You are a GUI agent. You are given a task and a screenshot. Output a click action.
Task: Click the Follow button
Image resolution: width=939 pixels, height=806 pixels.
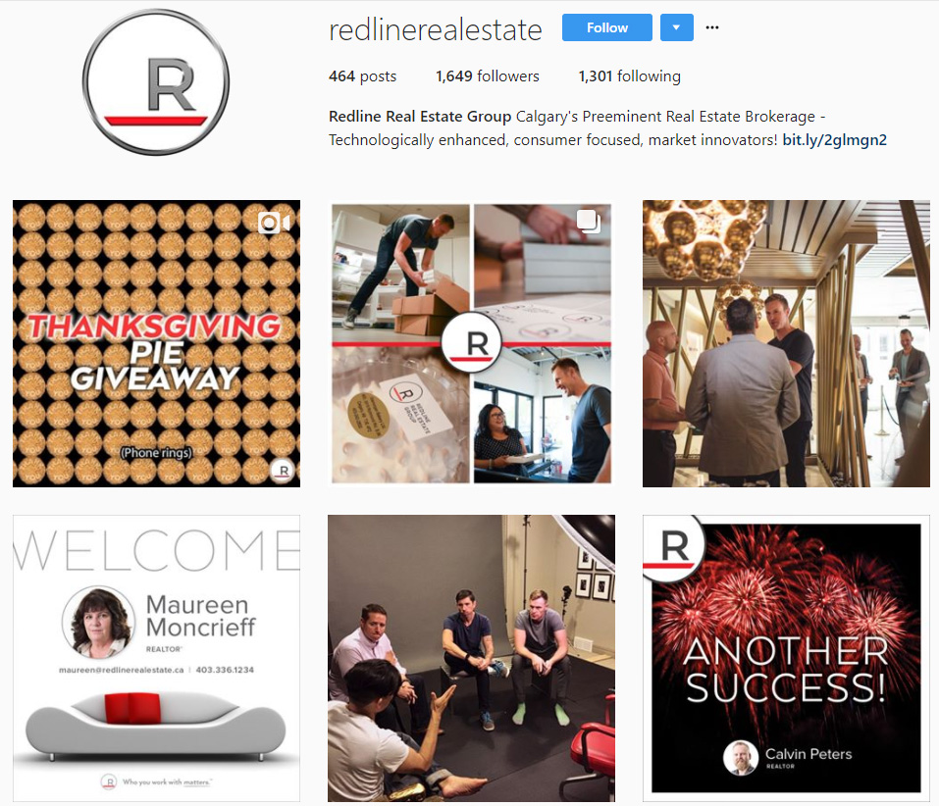tap(606, 27)
